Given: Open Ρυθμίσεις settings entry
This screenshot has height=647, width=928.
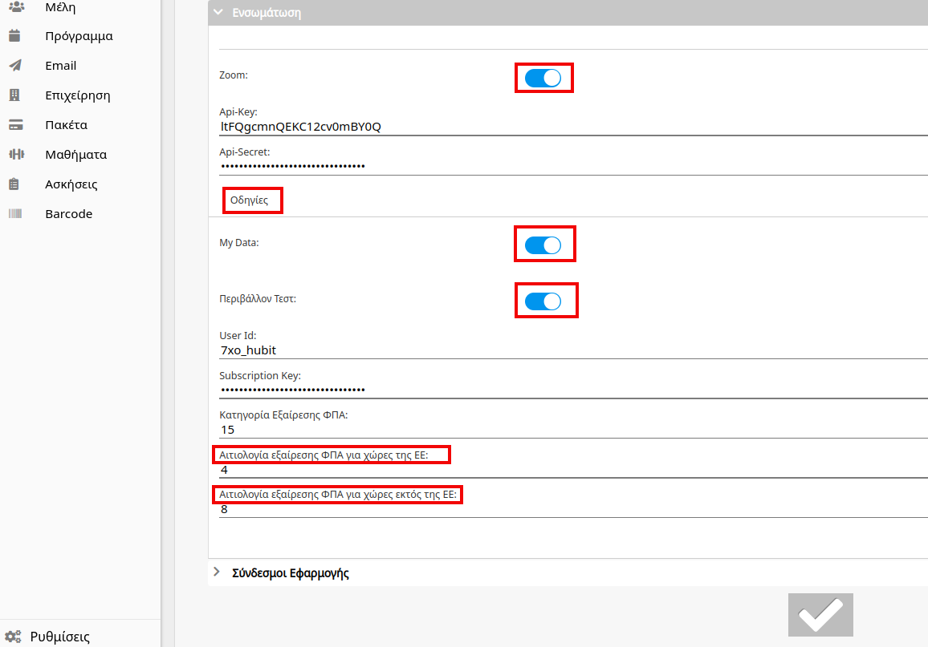Looking at the screenshot, I should [x=59, y=637].
